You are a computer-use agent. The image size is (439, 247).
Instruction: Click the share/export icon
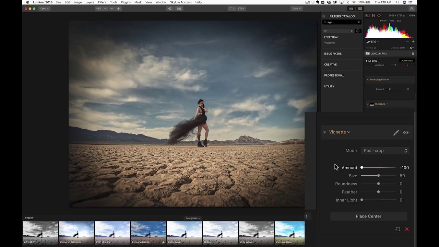412,9
